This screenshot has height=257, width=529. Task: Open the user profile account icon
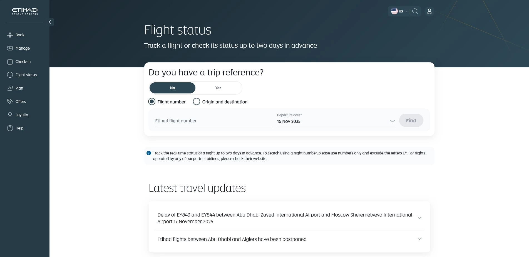coord(429,11)
